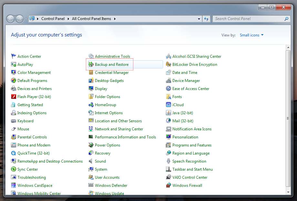
Task: Click the Device Manager icon
Action: tap(169, 80)
